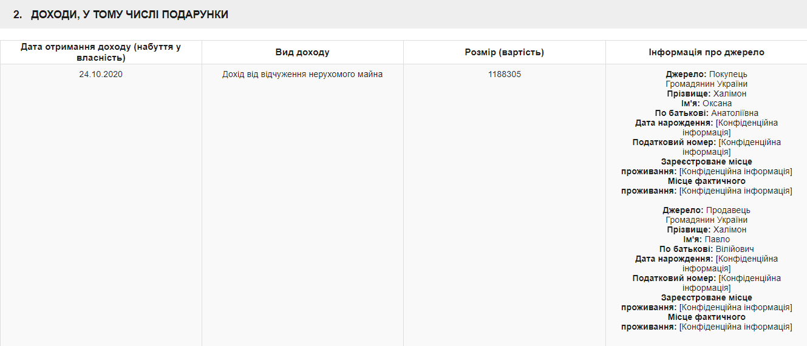
Task: Click 'Громадянин України' under Продавець
Action: coord(706,220)
